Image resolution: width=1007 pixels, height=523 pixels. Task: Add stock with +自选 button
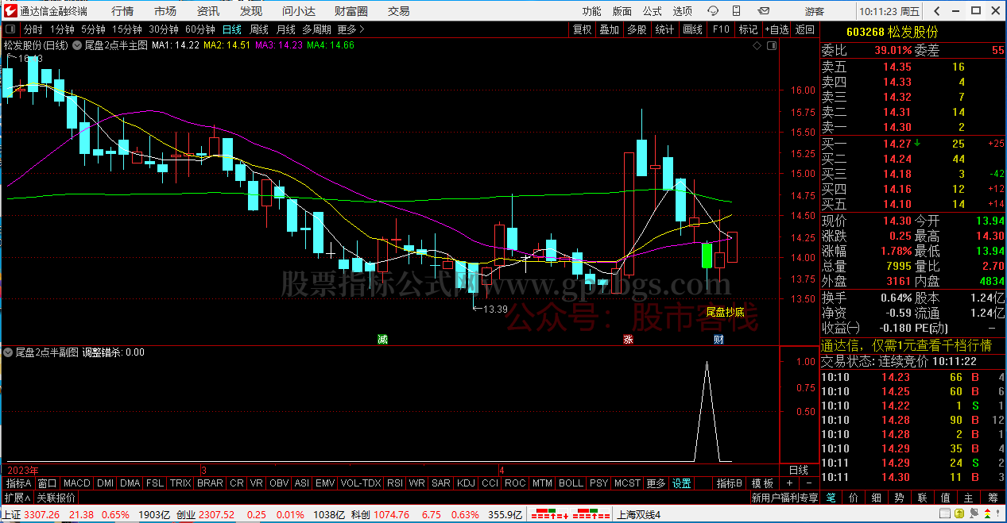[777, 29]
